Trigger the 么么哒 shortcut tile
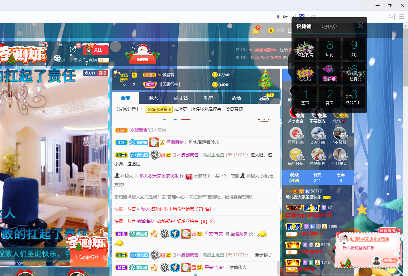 (x=305, y=73)
